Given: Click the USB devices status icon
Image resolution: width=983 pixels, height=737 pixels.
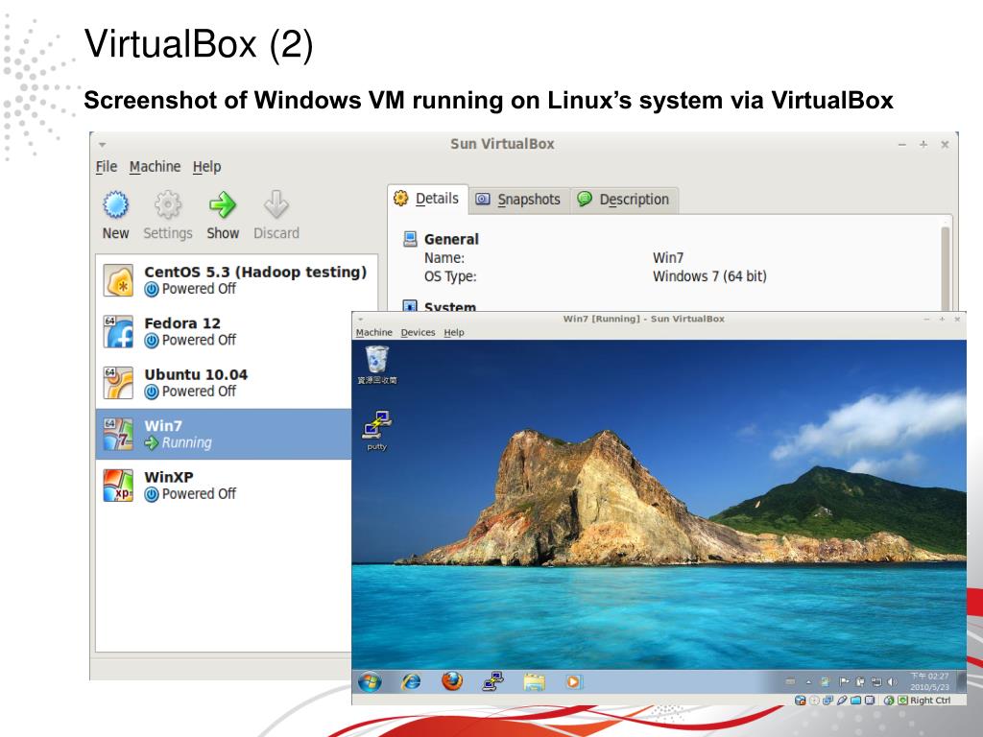Looking at the screenshot, I should [842, 700].
